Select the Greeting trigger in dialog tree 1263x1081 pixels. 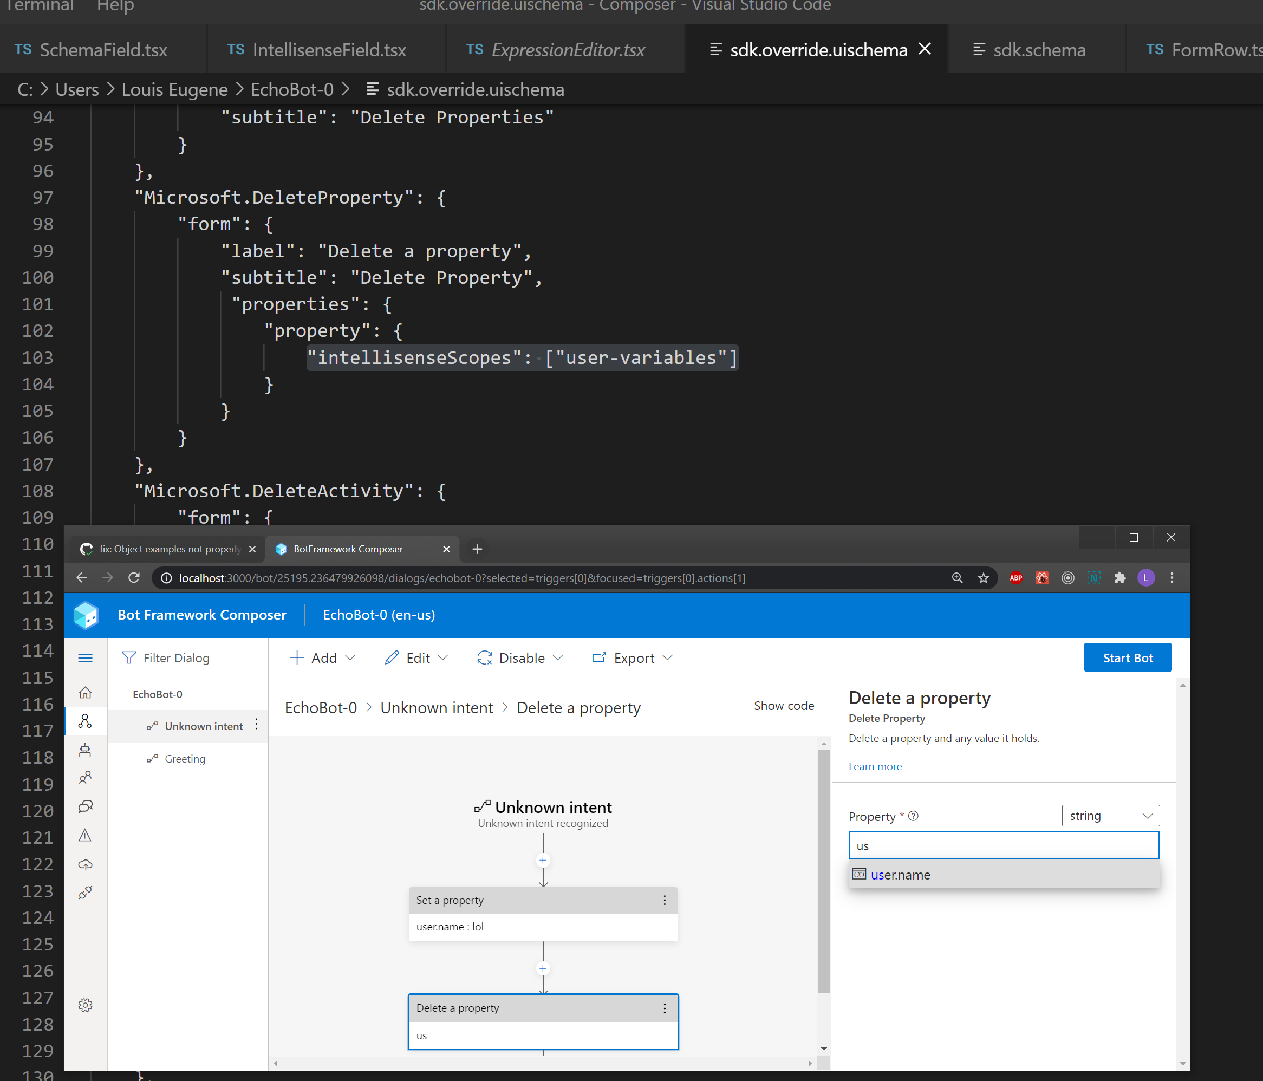(185, 758)
